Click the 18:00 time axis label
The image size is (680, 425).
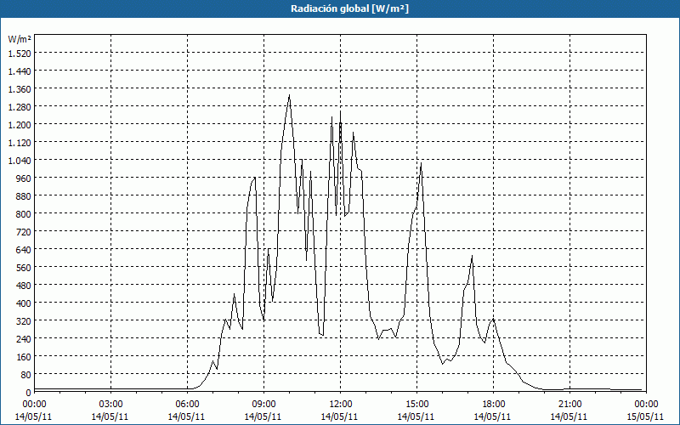coord(494,405)
